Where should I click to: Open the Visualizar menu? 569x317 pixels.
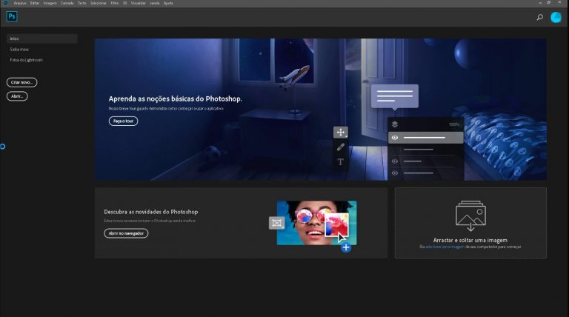pos(139,3)
